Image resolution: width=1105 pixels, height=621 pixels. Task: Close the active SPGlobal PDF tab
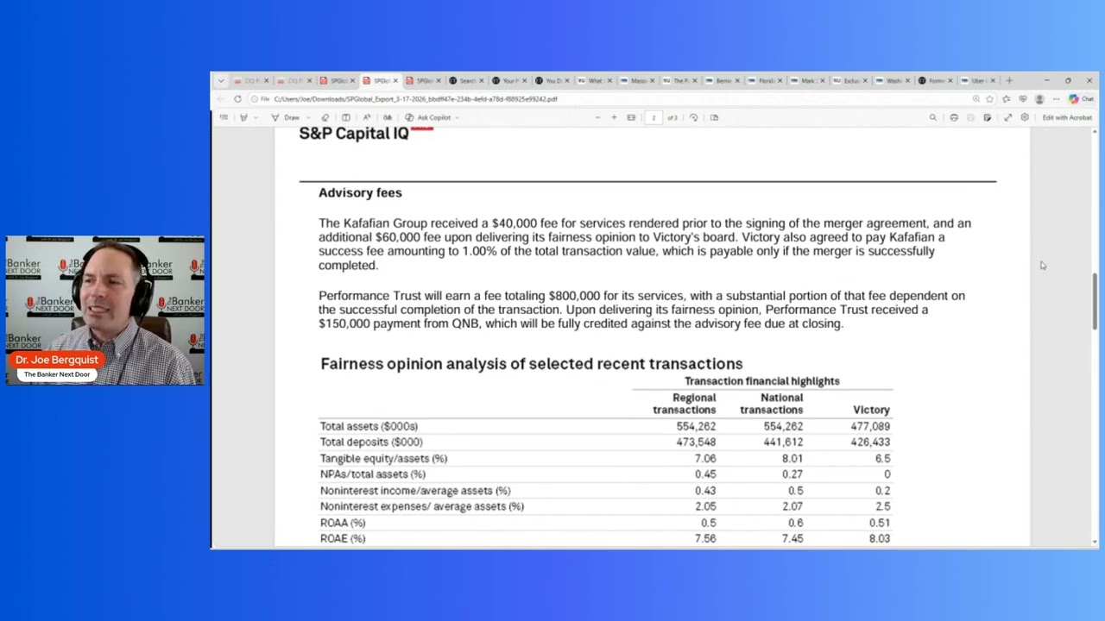395,80
